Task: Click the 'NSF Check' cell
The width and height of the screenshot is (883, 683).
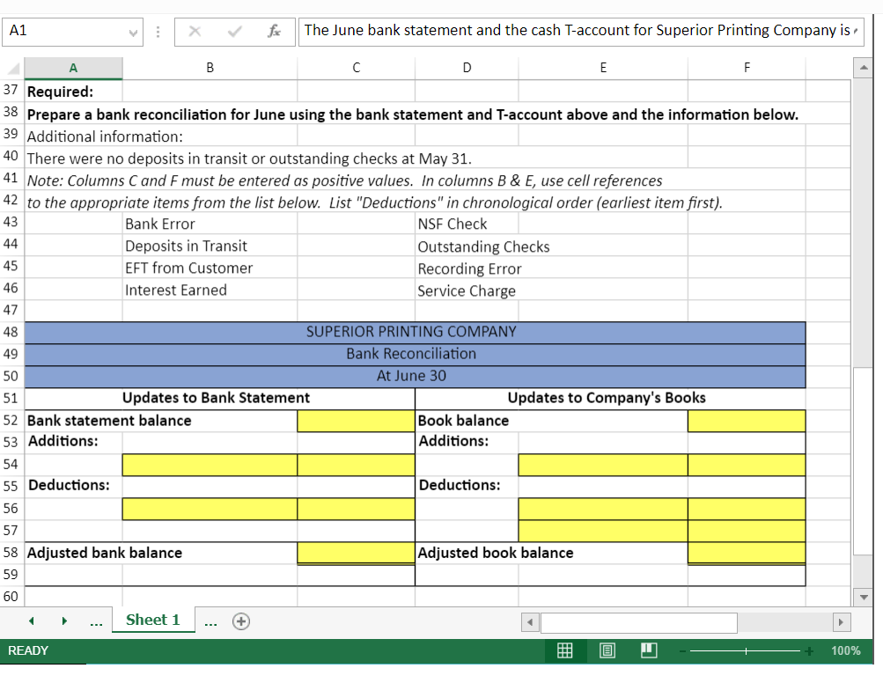Action: pos(467,224)
